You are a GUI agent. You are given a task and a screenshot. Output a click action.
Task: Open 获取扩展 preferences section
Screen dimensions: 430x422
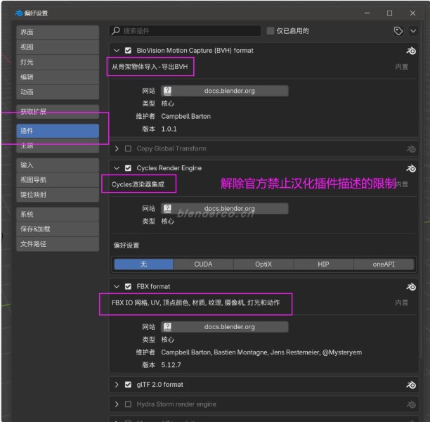[58, 111]
